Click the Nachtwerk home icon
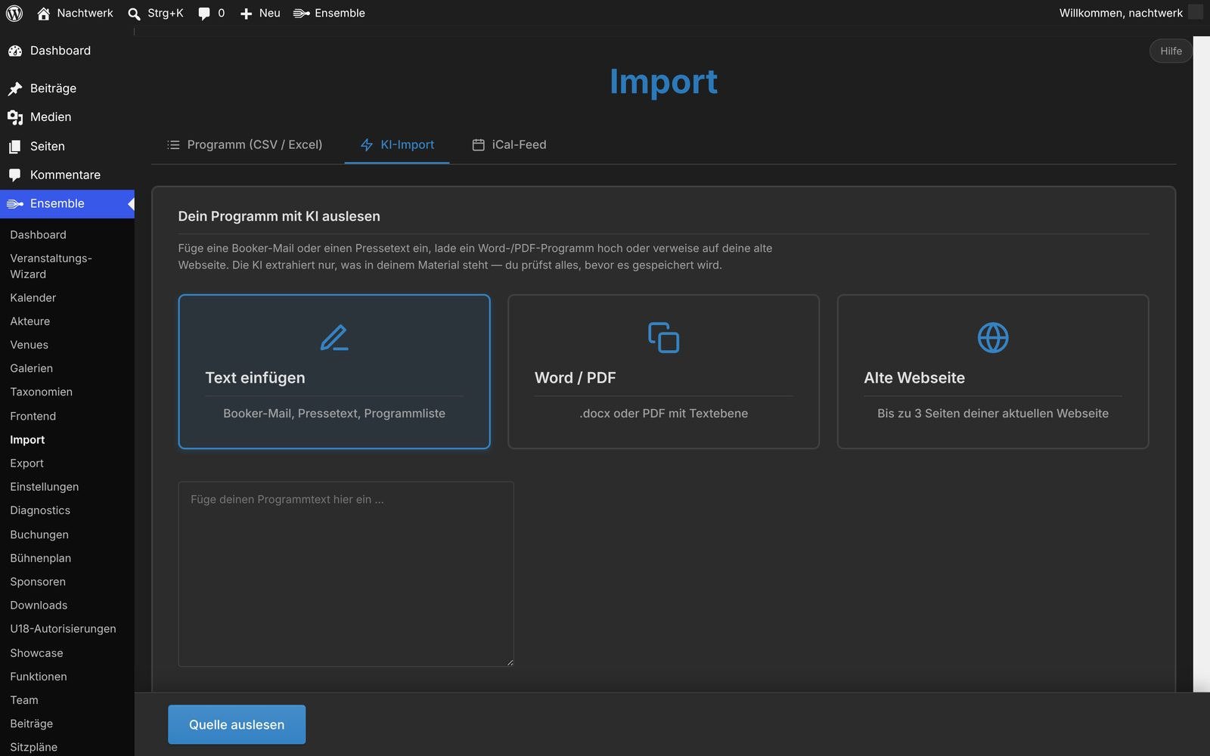The width and height of the screenshot is (1210, 756). point(44,13)
